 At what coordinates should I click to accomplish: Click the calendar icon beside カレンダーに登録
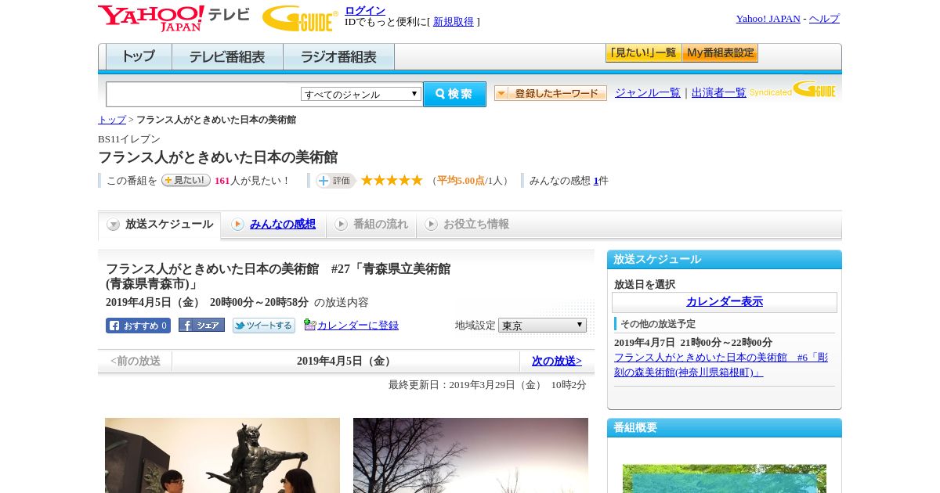(309, 325)
